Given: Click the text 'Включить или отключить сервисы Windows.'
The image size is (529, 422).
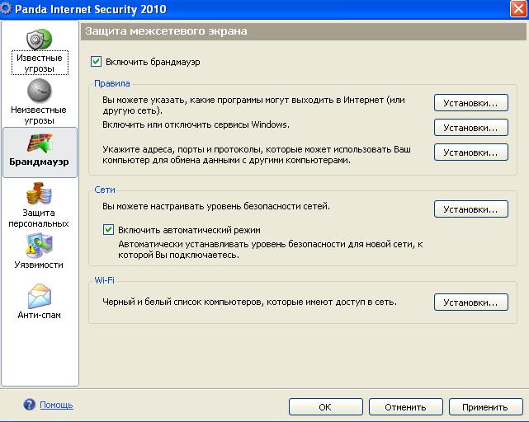Looking at the screenshot, I should [196, 124].
